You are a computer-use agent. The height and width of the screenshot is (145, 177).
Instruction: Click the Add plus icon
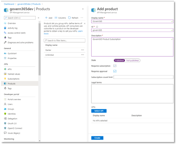46,18
